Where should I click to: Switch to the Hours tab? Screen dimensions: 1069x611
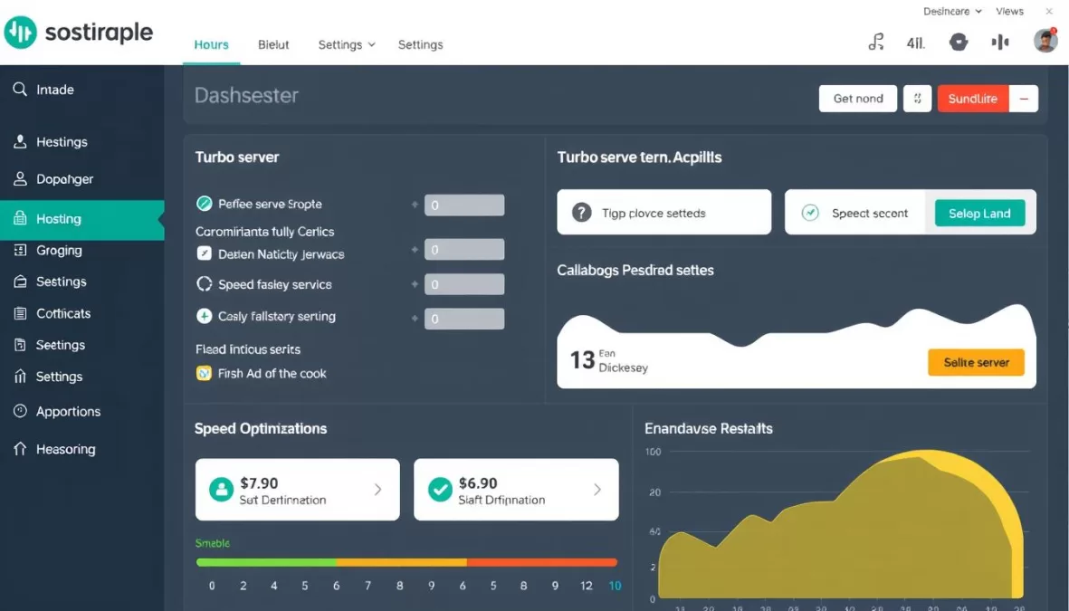[x=211, y=43]
